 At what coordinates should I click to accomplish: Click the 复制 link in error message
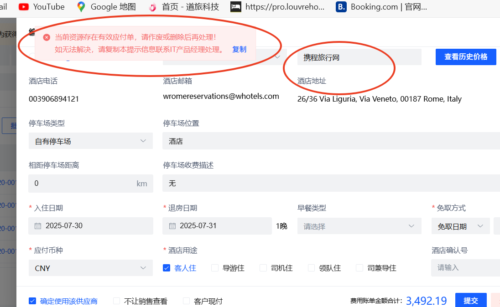239,49
